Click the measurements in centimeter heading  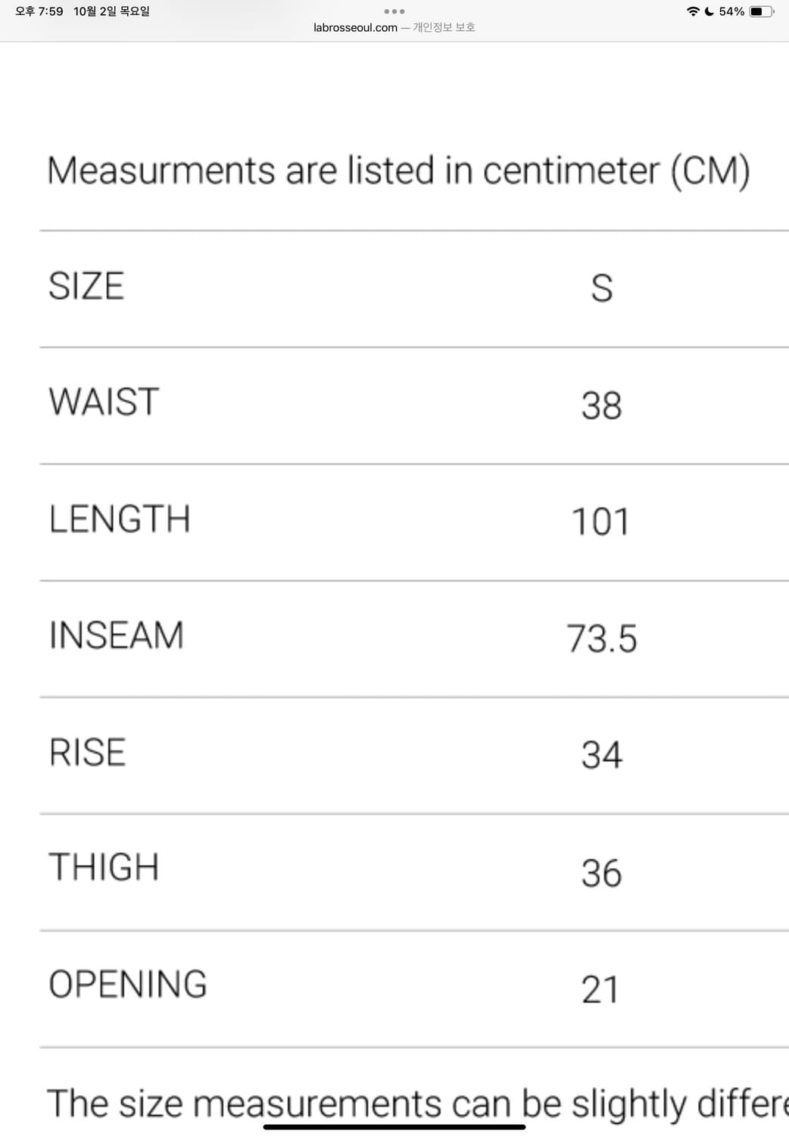pos(398,171)
